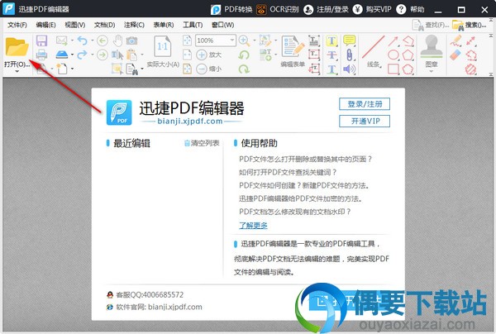Select the Eraser tool

point(455,55)
